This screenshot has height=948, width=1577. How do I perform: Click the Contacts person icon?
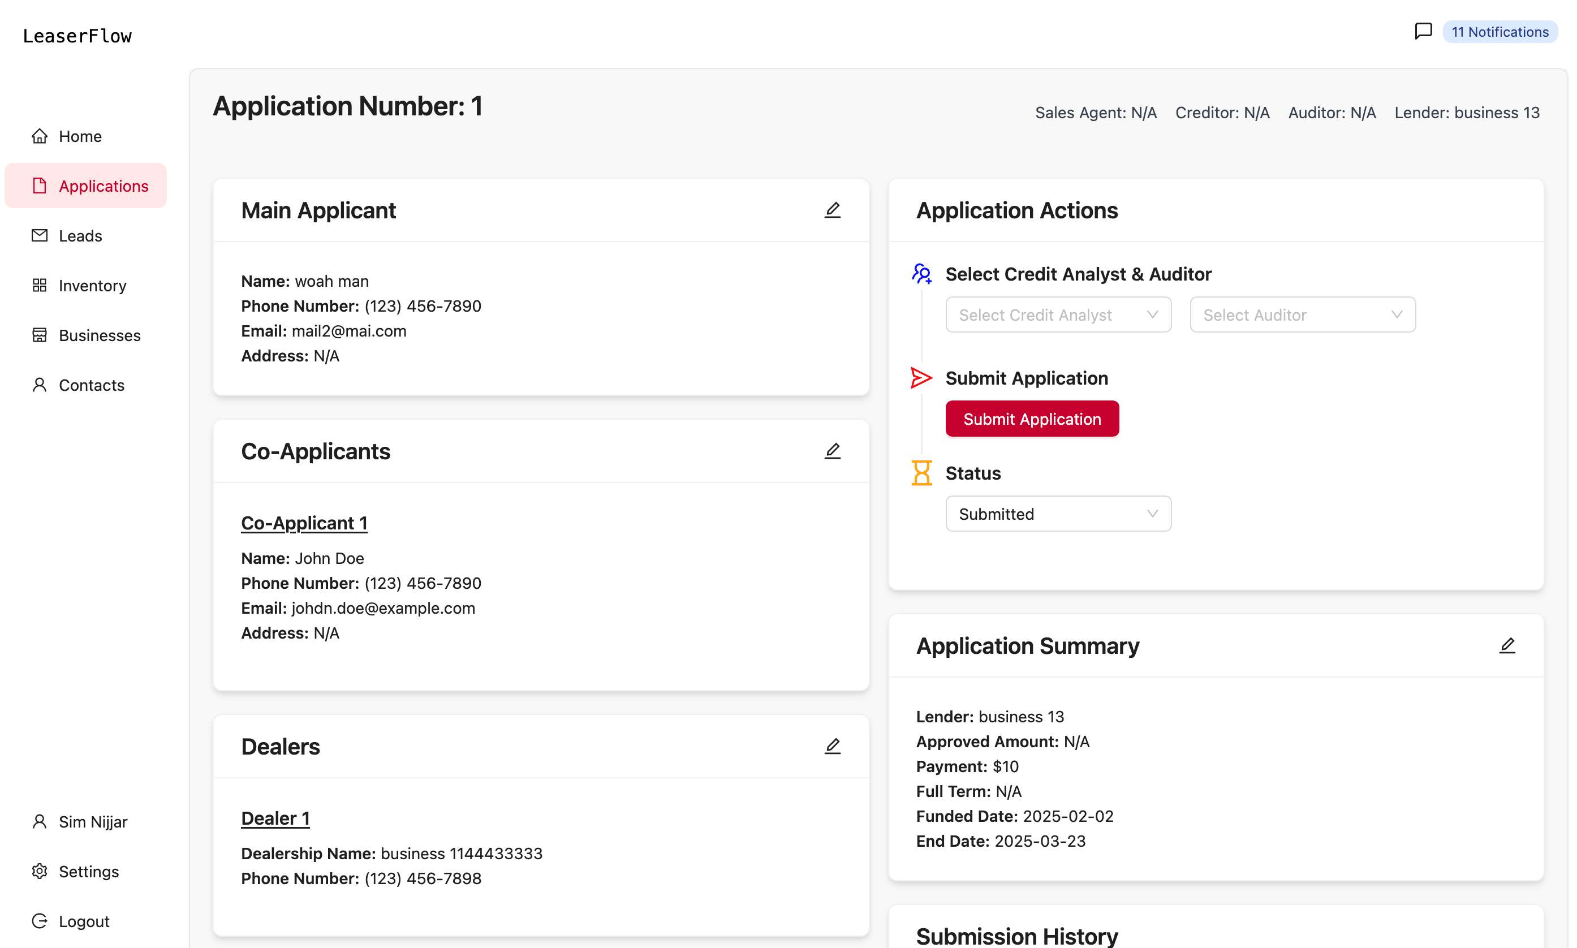pos(40,385)
